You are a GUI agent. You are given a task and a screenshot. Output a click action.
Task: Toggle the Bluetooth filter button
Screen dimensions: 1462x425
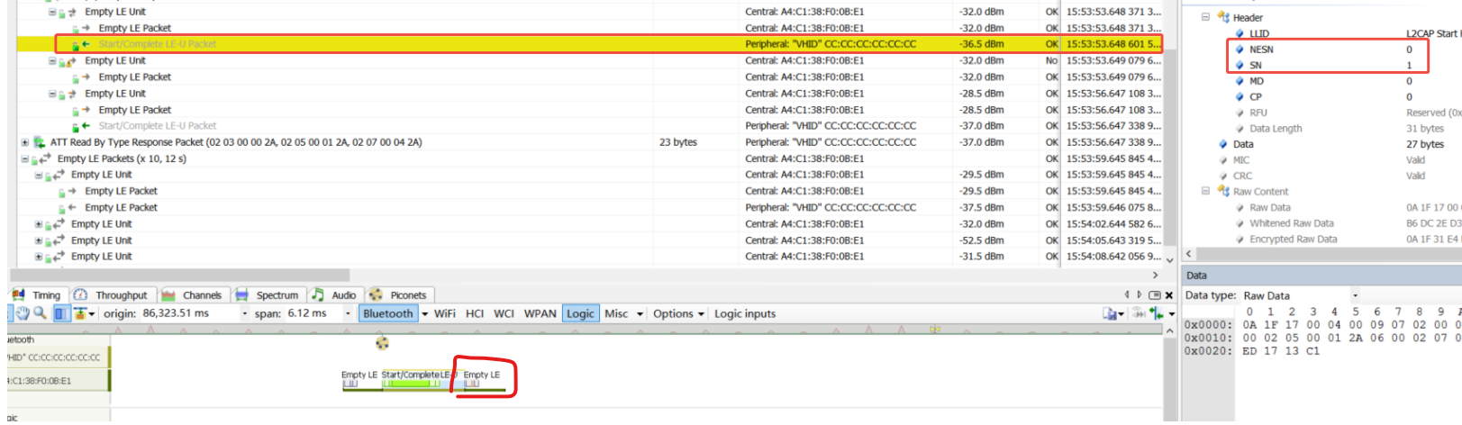click(x=387, y=313)
